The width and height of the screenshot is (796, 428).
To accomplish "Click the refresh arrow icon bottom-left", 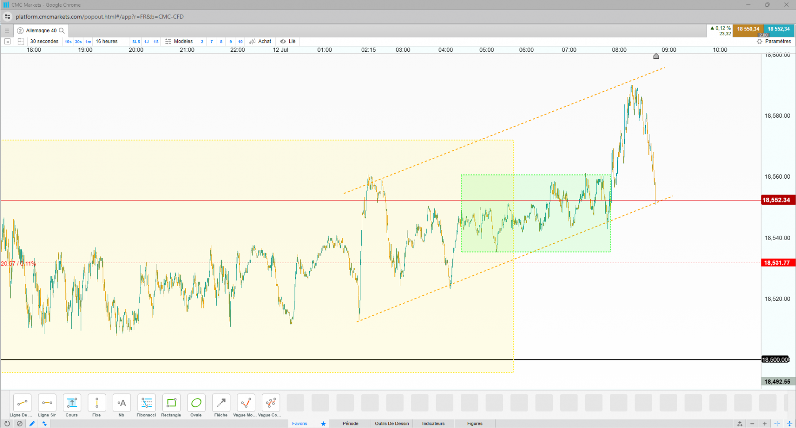I will click(7, 424).
